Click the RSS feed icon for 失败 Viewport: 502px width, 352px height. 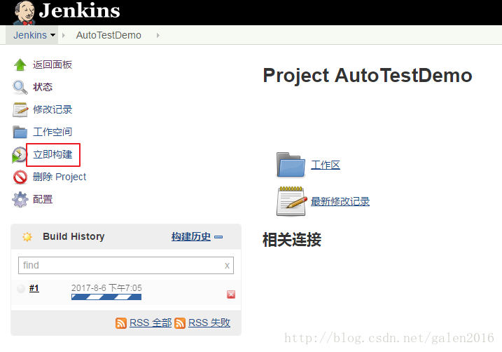click(180, 323)
